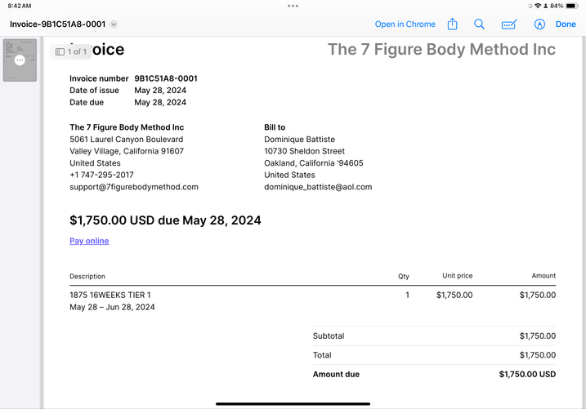The height and width of the screenshot is (409, 586).
Task: Tap the battery indicator in status bar
Action: click(572, 6)
